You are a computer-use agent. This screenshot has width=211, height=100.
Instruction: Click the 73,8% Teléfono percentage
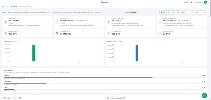(203, 76)
